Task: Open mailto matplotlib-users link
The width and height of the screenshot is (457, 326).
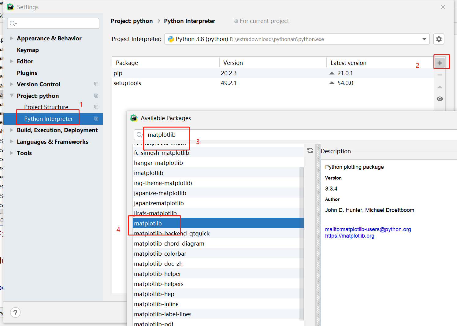Action: point(368,229)
